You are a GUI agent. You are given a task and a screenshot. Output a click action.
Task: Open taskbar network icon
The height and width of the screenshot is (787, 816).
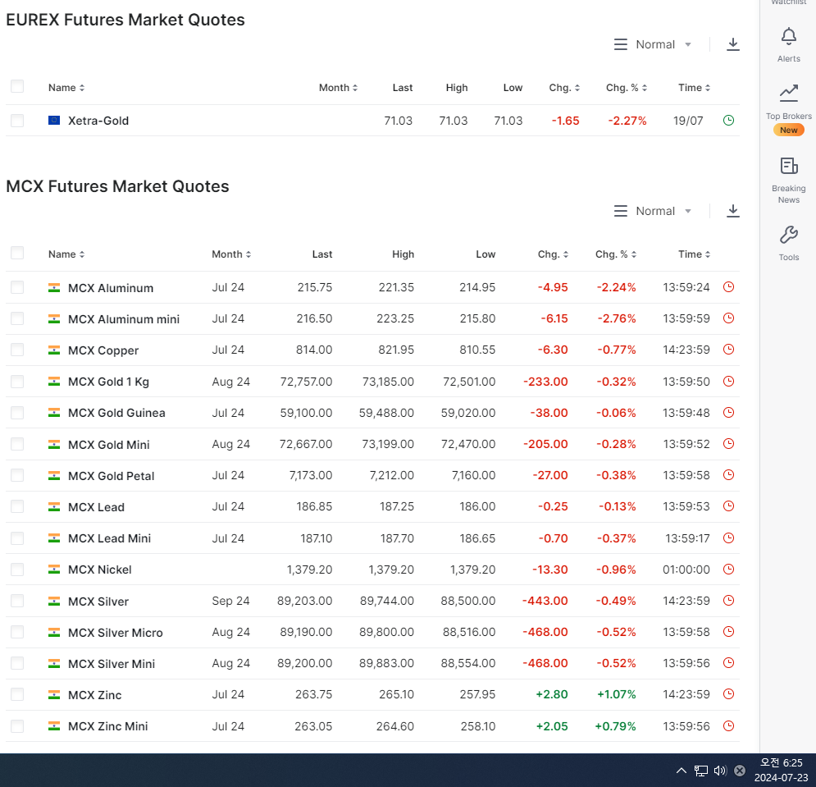click(x=701, y=771)
